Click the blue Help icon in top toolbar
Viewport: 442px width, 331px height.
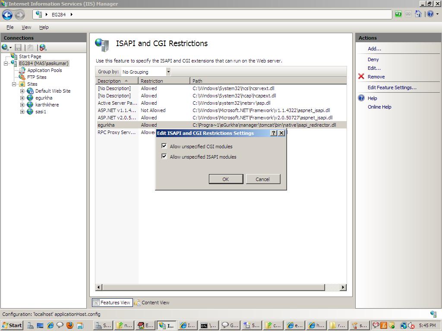coord(430,14)
